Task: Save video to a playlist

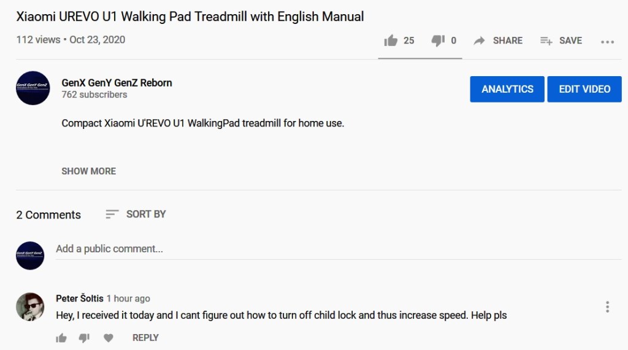Action: pos(561,41)
